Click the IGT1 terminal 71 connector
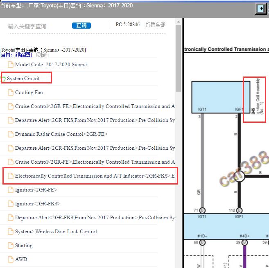 [202, 210]
